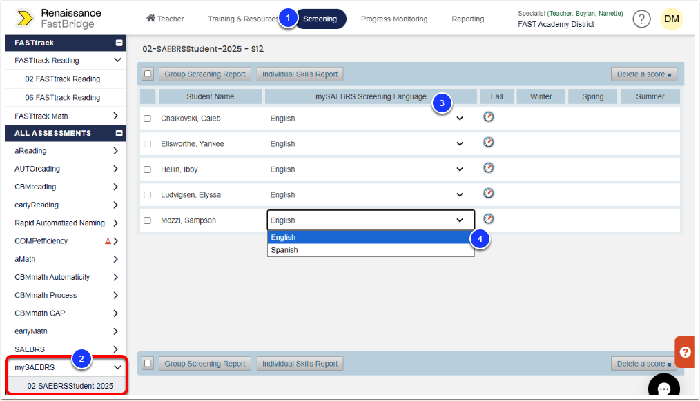Click the Group Screening Report button
The width and height of the screenshot is (700, 401).
point(204,74)
